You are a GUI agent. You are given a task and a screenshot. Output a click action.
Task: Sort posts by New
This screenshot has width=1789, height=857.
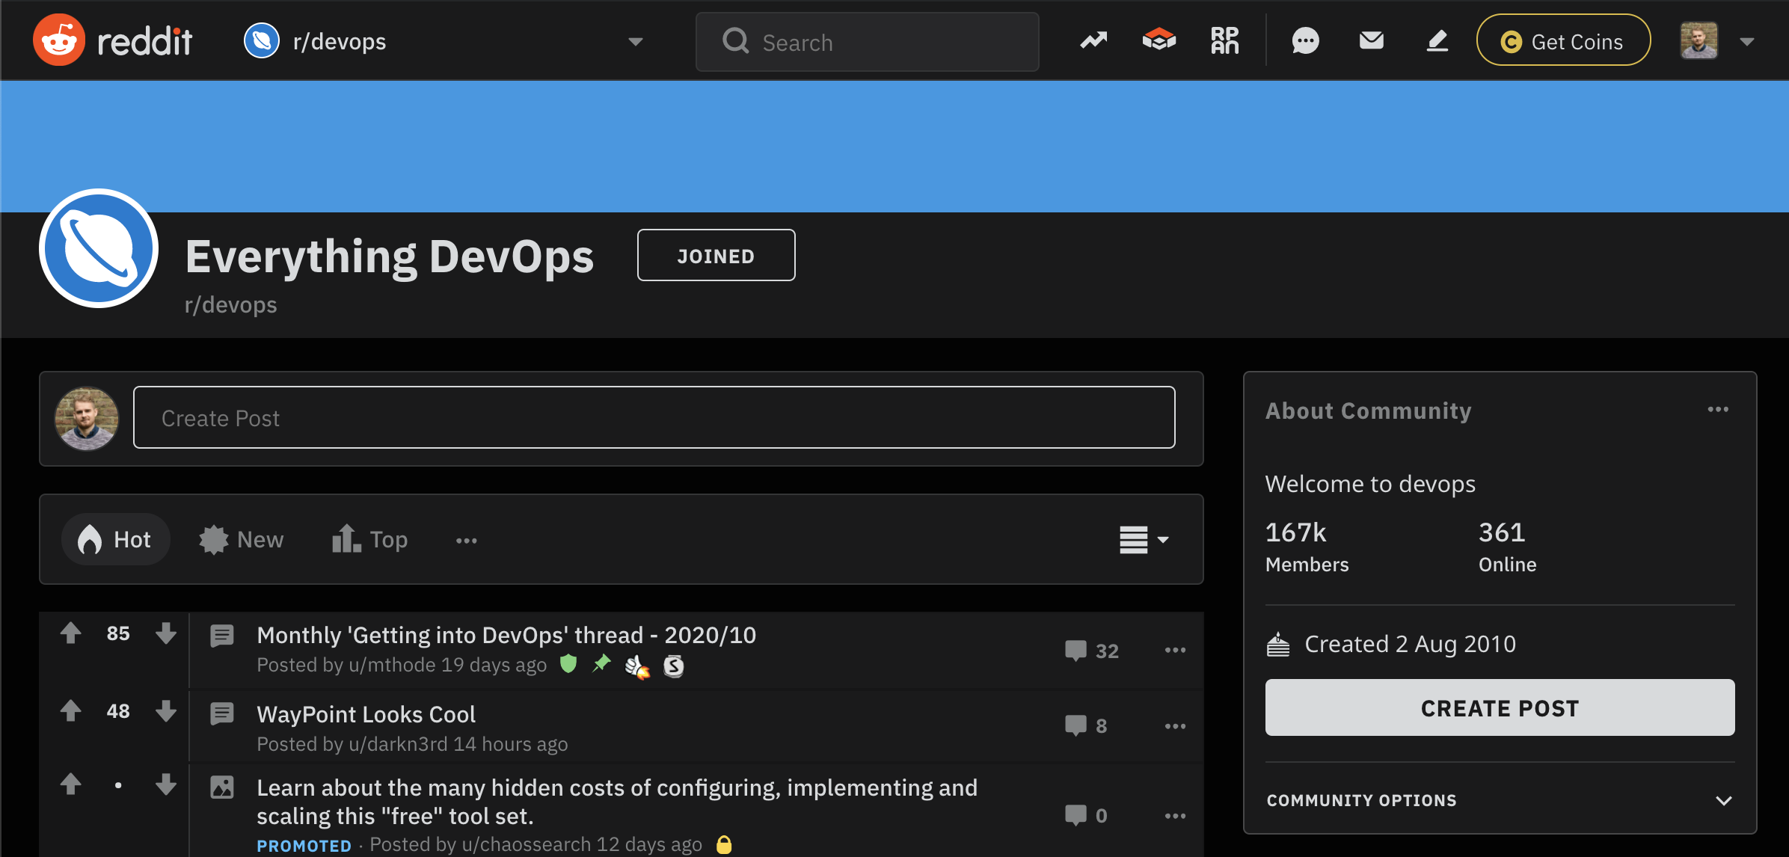click(242, 539)
